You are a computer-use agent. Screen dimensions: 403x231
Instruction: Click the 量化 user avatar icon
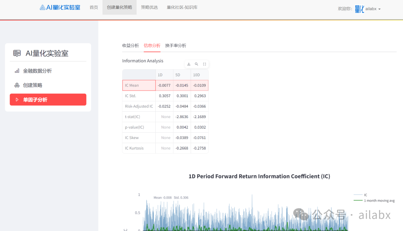tap(359, 9)
